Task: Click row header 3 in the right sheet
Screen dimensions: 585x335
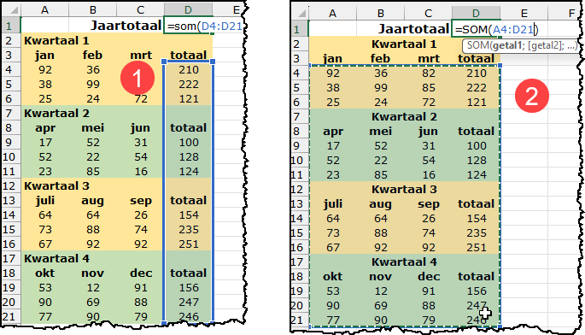Action: pyautogui.click(x=300, y=59)
